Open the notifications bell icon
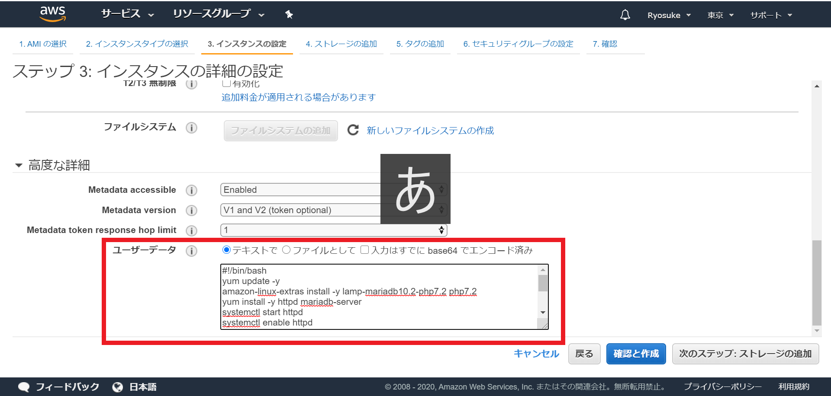The width and height of the screenshot is (831, 396). [625, 15]
